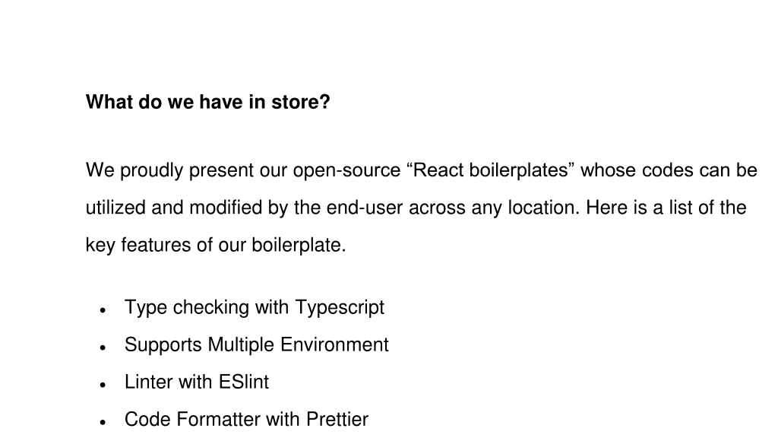
Task: Click the word "ESlint" in the third bullet
Action: point(244,382)
